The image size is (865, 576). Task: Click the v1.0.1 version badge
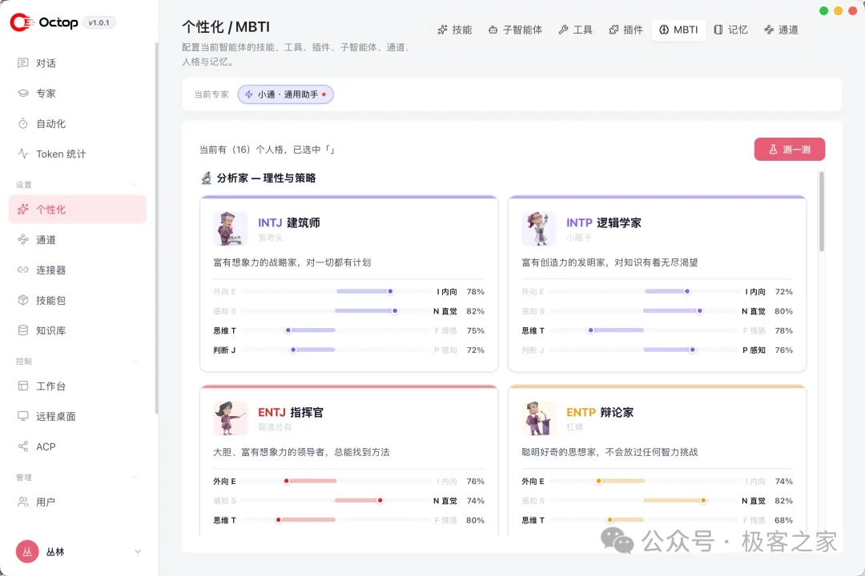click(x=99, y=22)
